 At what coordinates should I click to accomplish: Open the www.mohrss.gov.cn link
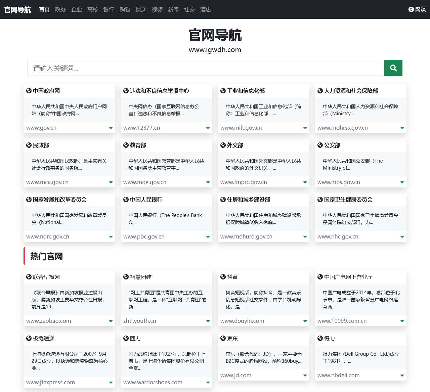[x=342, y=128]
